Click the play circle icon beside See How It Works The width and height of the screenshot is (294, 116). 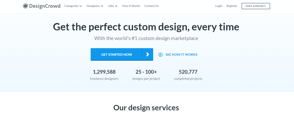(x=160, y=55)
